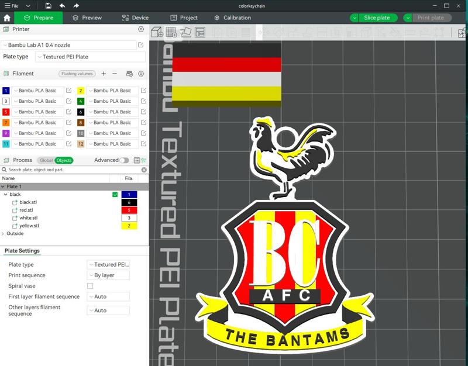Screen dimensions: 468x366
Task: Open the Bambu Lab A1 0.4 nozzle printer dropdown
Action: [x=68, y=45]
